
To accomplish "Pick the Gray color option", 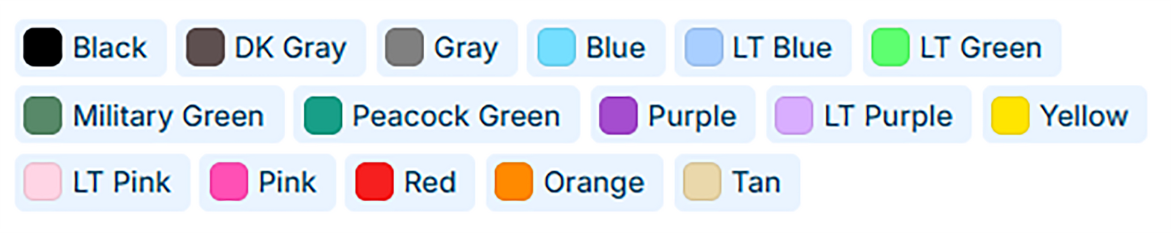I will pyautogui.click(x=447, y=48).
